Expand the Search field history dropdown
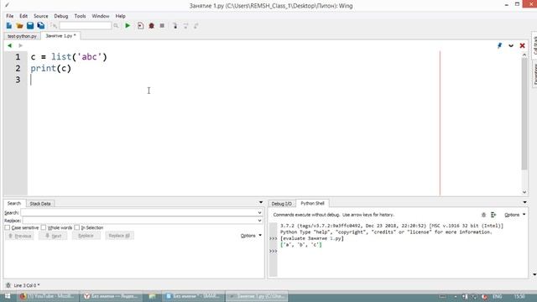Screen dimensions: 537x302 [x=259, y=212]
